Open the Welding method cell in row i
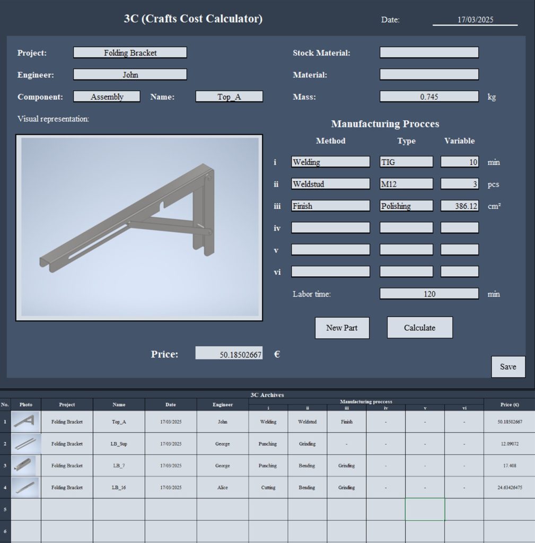Image resolution: width=535 pixels, height=543 pixels. (x=330, y=162)
